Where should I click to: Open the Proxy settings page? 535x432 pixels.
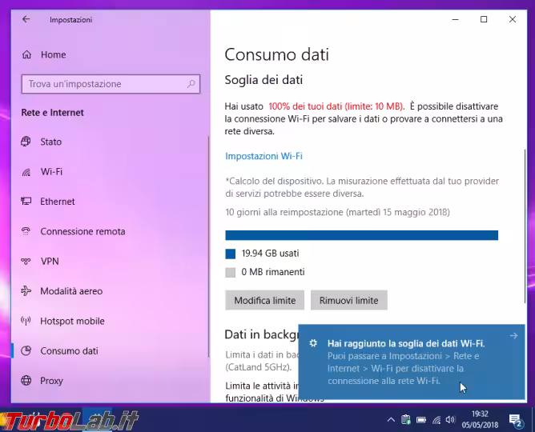[x=51, y=381]
